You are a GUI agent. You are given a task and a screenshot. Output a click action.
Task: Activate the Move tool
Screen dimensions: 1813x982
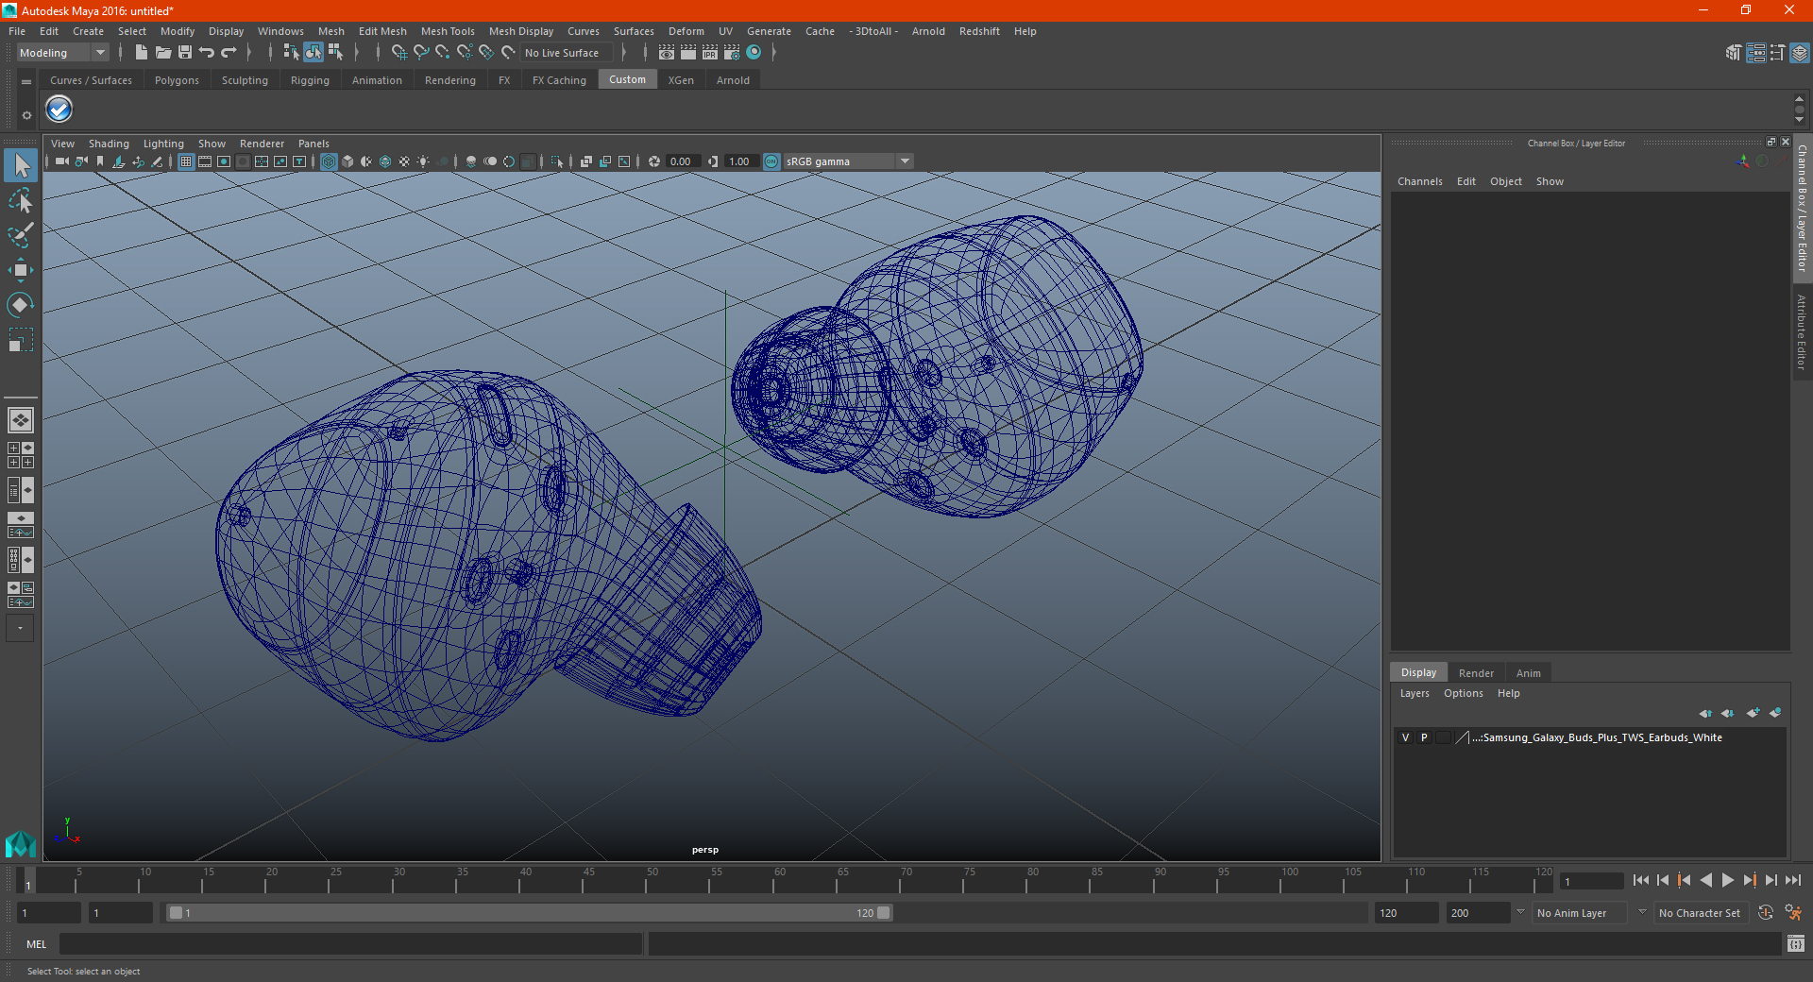coord(20,270)
